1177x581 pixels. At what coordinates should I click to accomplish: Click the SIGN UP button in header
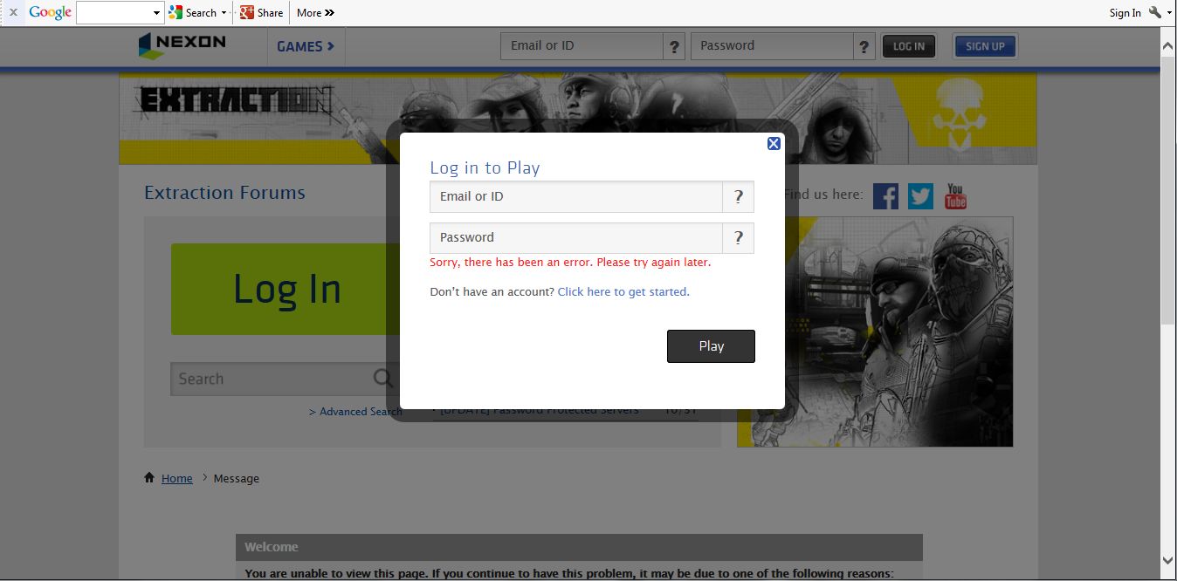(985, 46)
